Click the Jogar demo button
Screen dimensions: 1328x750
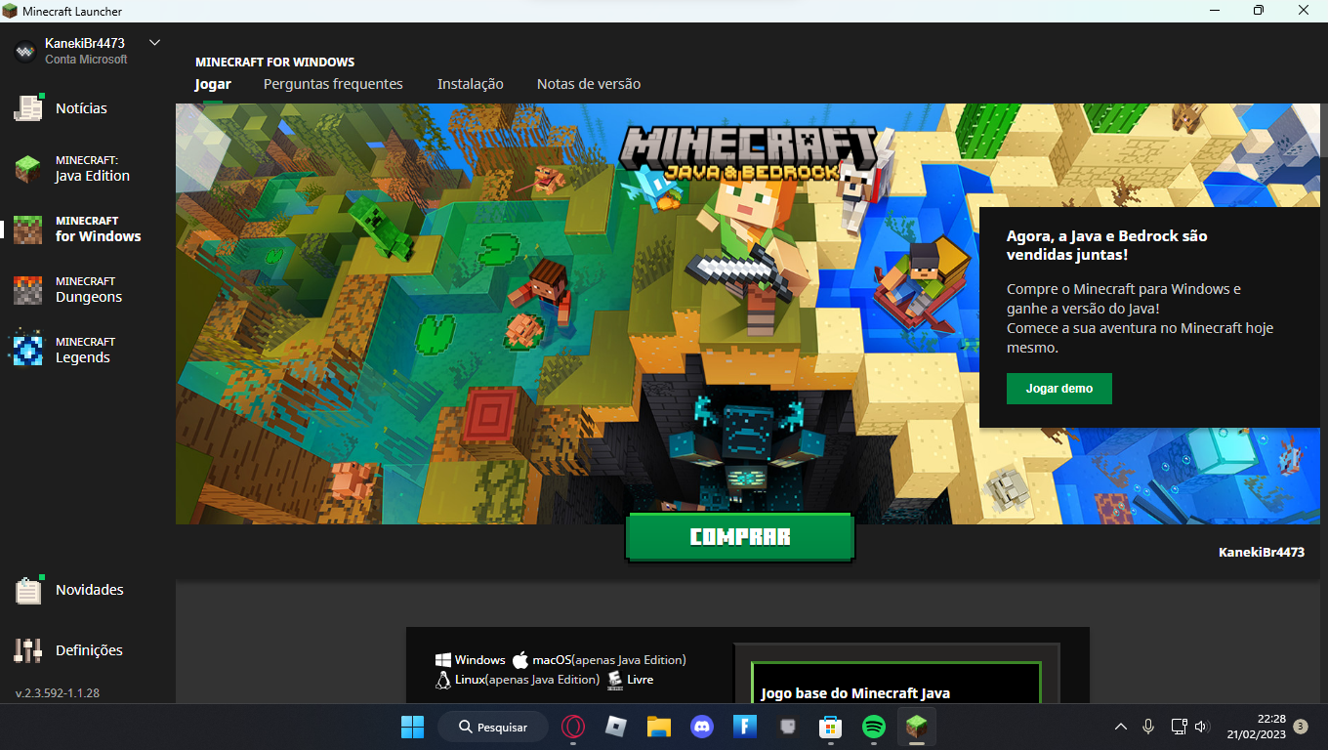[x=1059, y=388]
